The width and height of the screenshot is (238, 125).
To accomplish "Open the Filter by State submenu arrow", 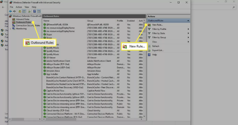I will [188, 33].
